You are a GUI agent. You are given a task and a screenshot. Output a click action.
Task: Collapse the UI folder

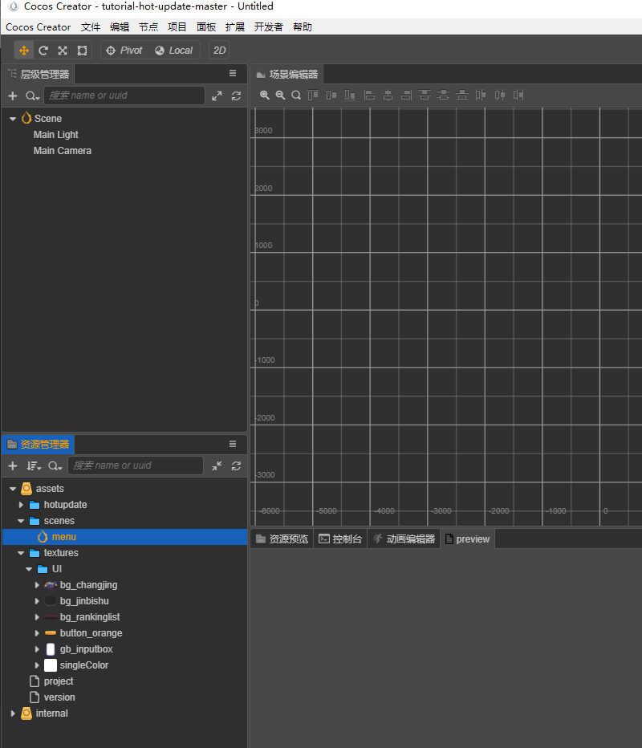point(29,569)
